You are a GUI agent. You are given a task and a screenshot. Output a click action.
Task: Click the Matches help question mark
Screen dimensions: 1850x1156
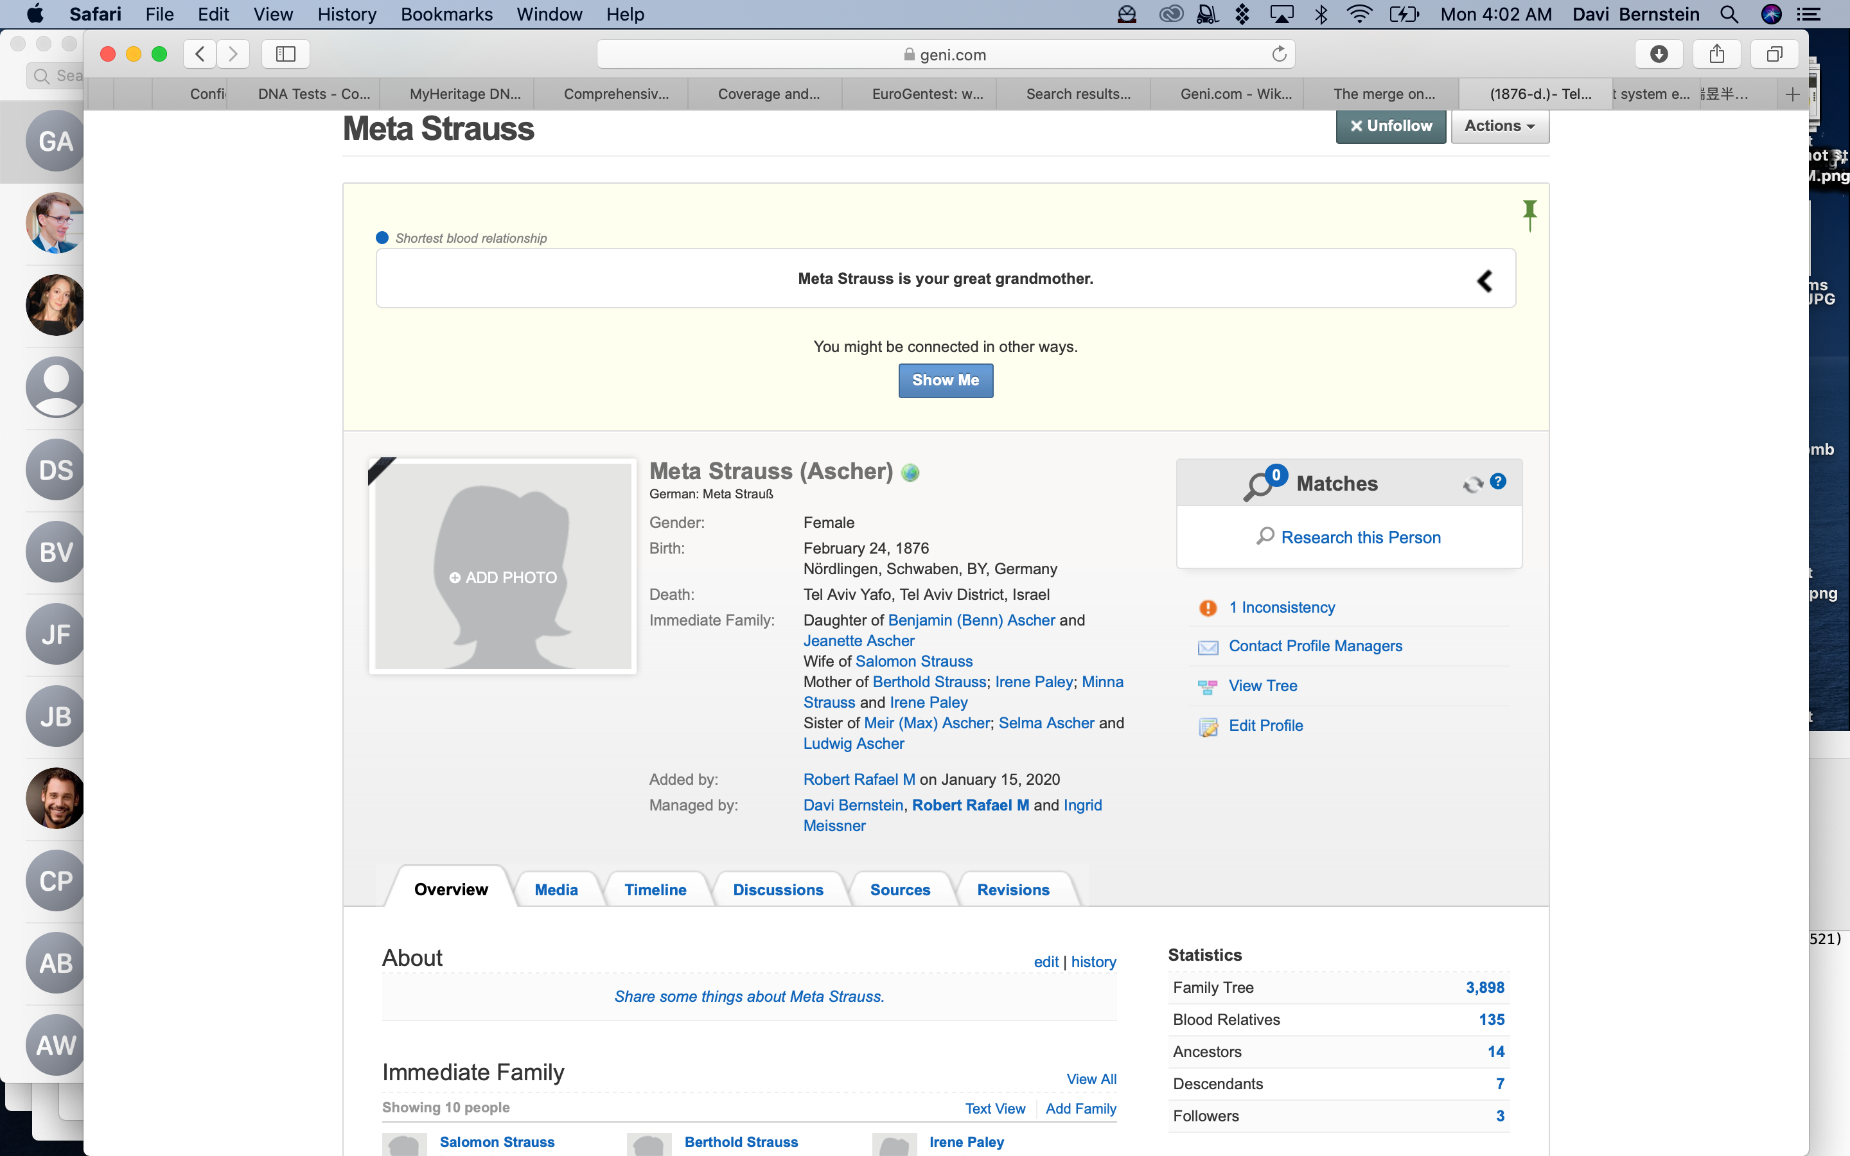coord(1497,482)
